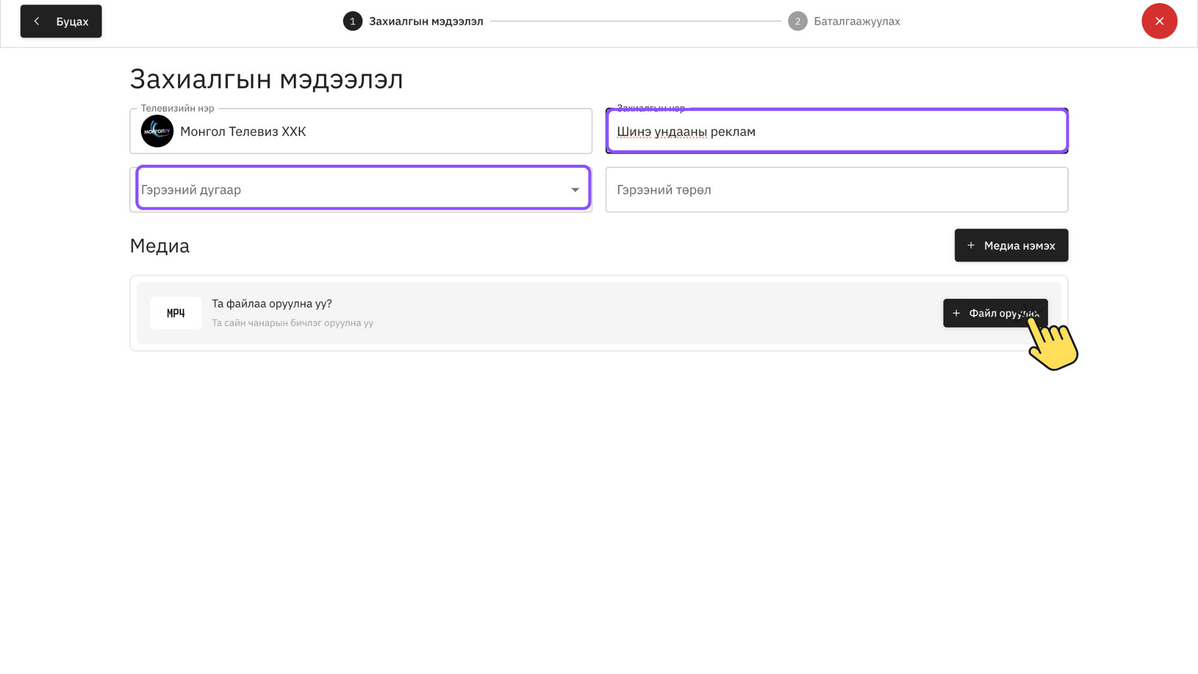Click the Монгол Телевиз ХХК name text
The width and height of the screenshot is (1198, 674).
[243, 132]
